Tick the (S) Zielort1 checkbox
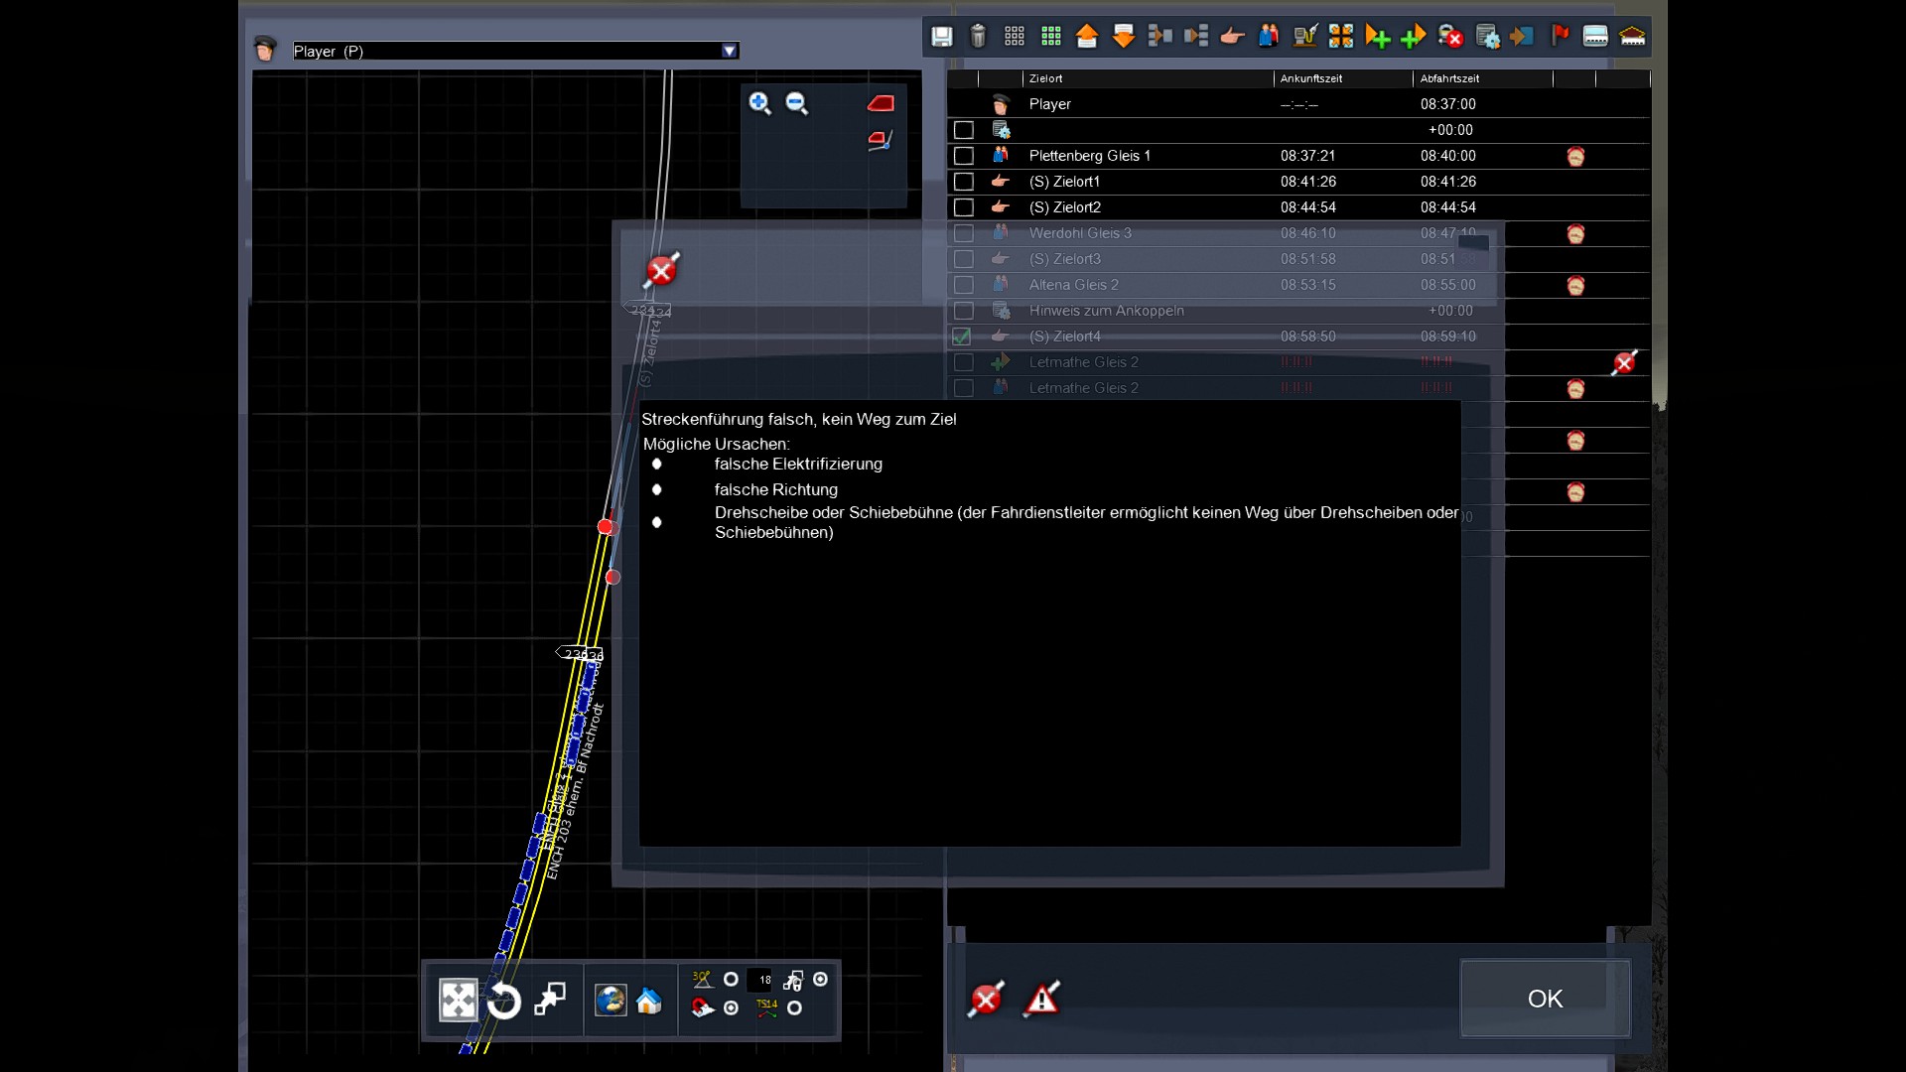 (963, 182)
